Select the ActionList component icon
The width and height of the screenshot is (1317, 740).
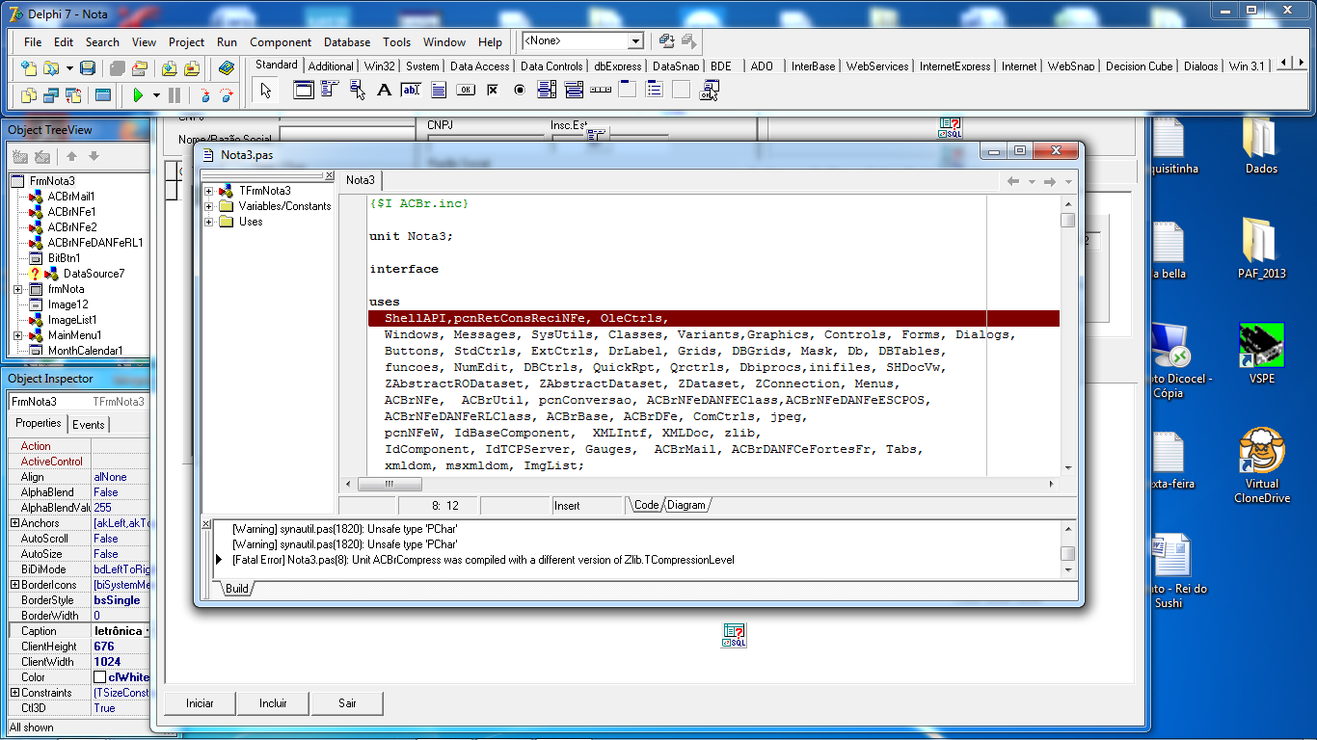pyautogui.click(x=709, y=90)
